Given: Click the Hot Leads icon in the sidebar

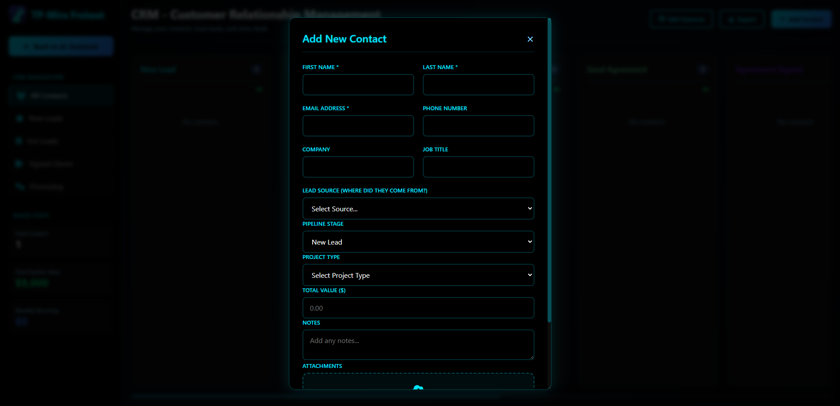Looking at the screenshot, I should click(21, 141).
